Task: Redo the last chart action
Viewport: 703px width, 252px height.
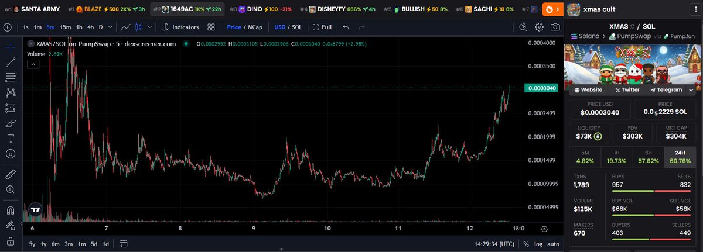Action: (361, 27)
